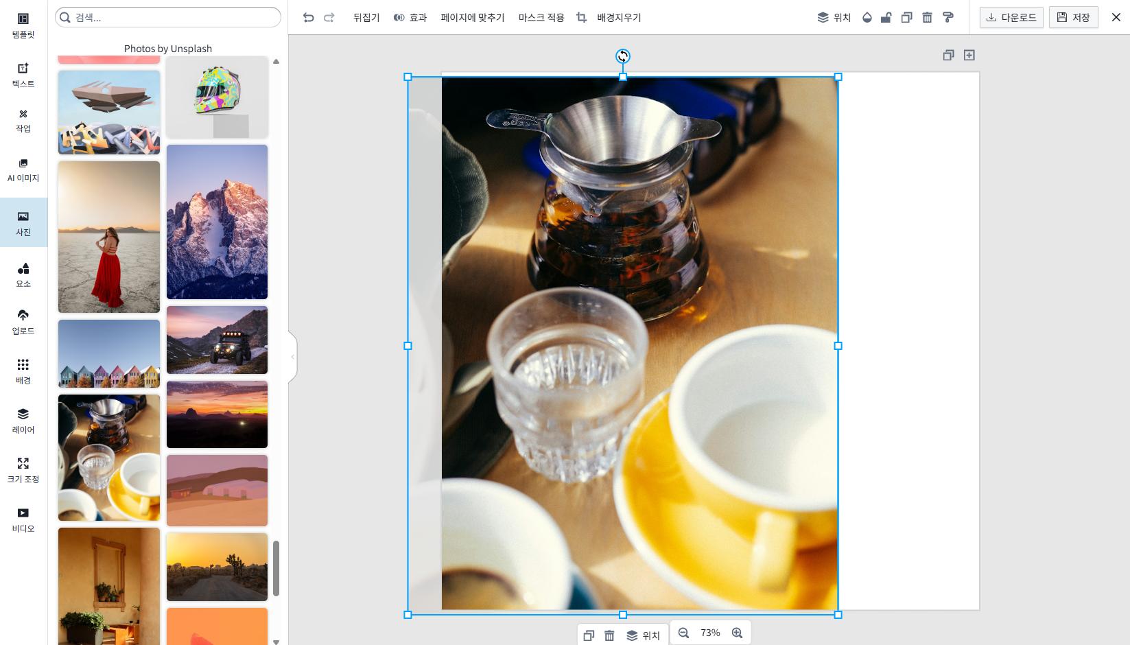The image size is (1130, 645).
Task: Open the 업로드 (Upload) panel
Action: click(23, 322)
